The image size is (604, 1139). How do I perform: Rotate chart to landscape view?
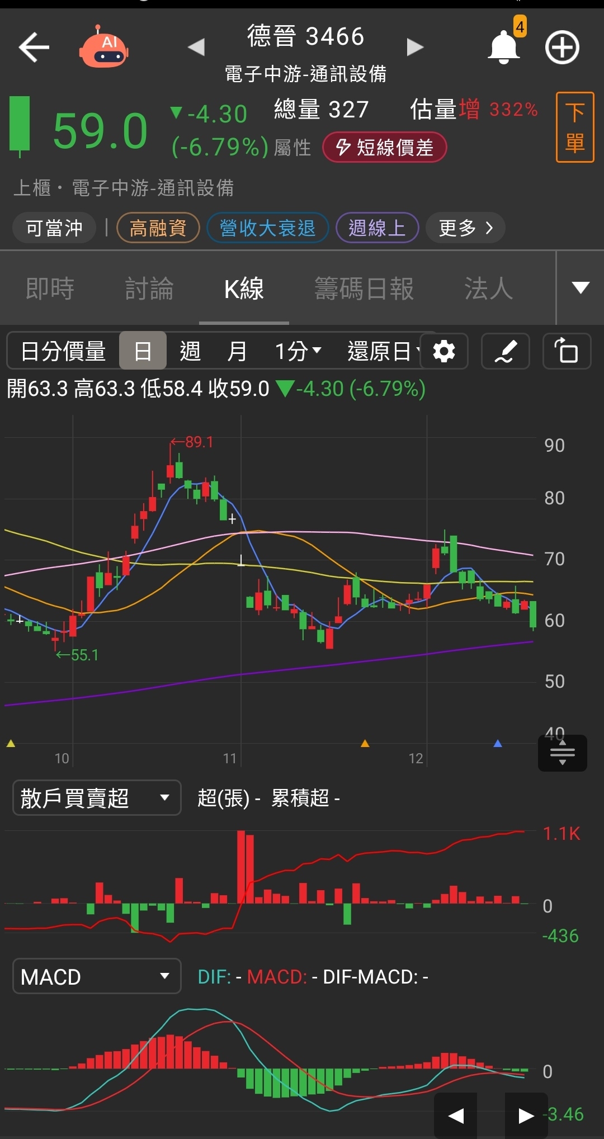[567, 352]
